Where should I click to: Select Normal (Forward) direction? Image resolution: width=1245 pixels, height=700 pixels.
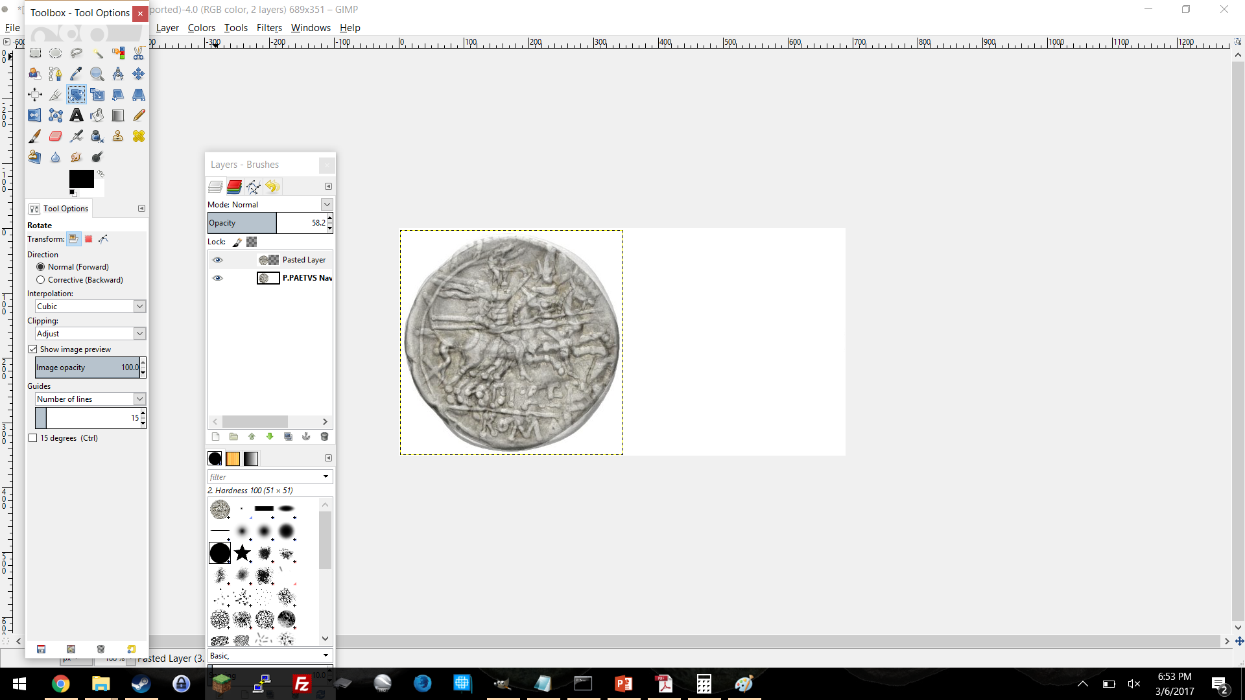click(x=41, y=267)
